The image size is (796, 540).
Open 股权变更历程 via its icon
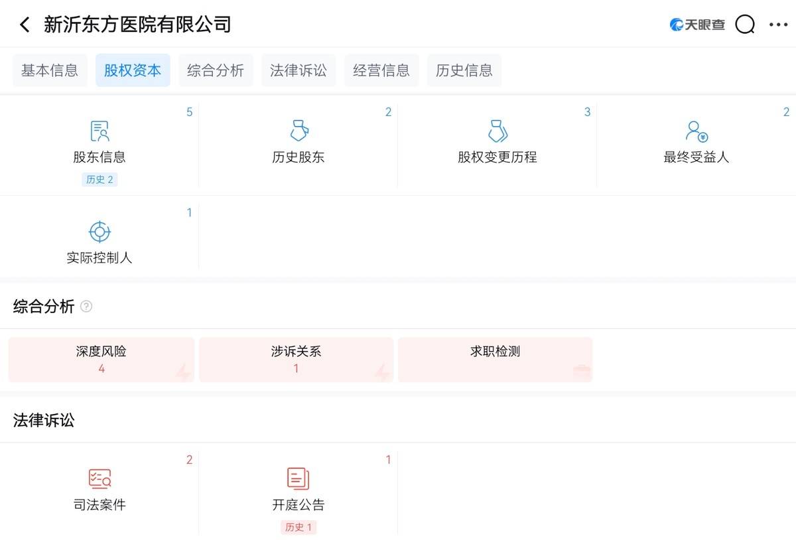[497, 130]
